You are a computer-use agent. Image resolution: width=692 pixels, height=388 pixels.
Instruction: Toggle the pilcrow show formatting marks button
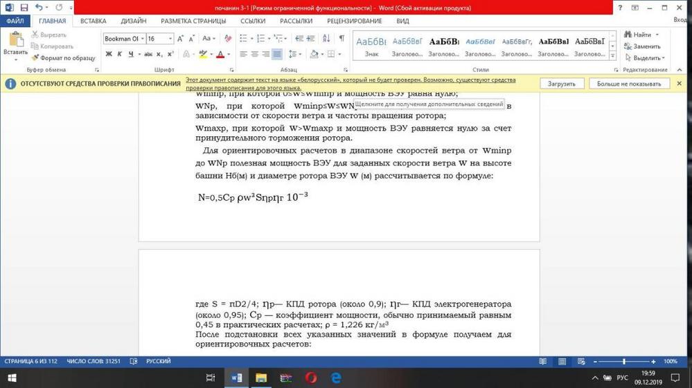(x=341, y=39)
